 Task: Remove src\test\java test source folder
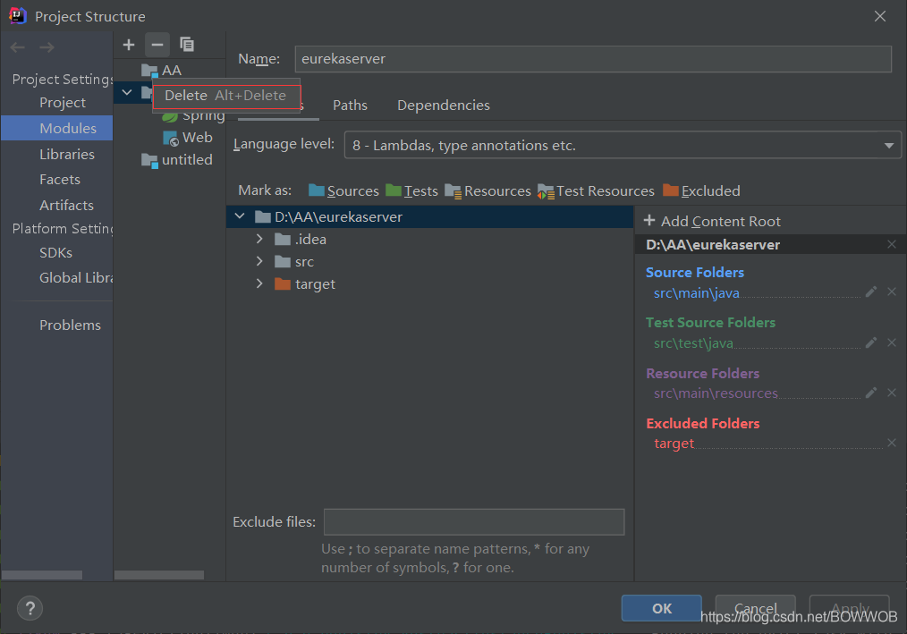[x=892, y=342]
